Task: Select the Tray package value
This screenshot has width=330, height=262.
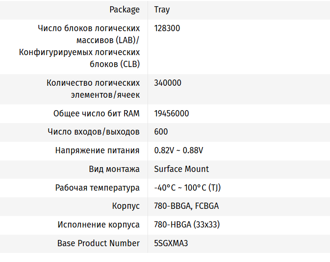Action: point(162,10)
